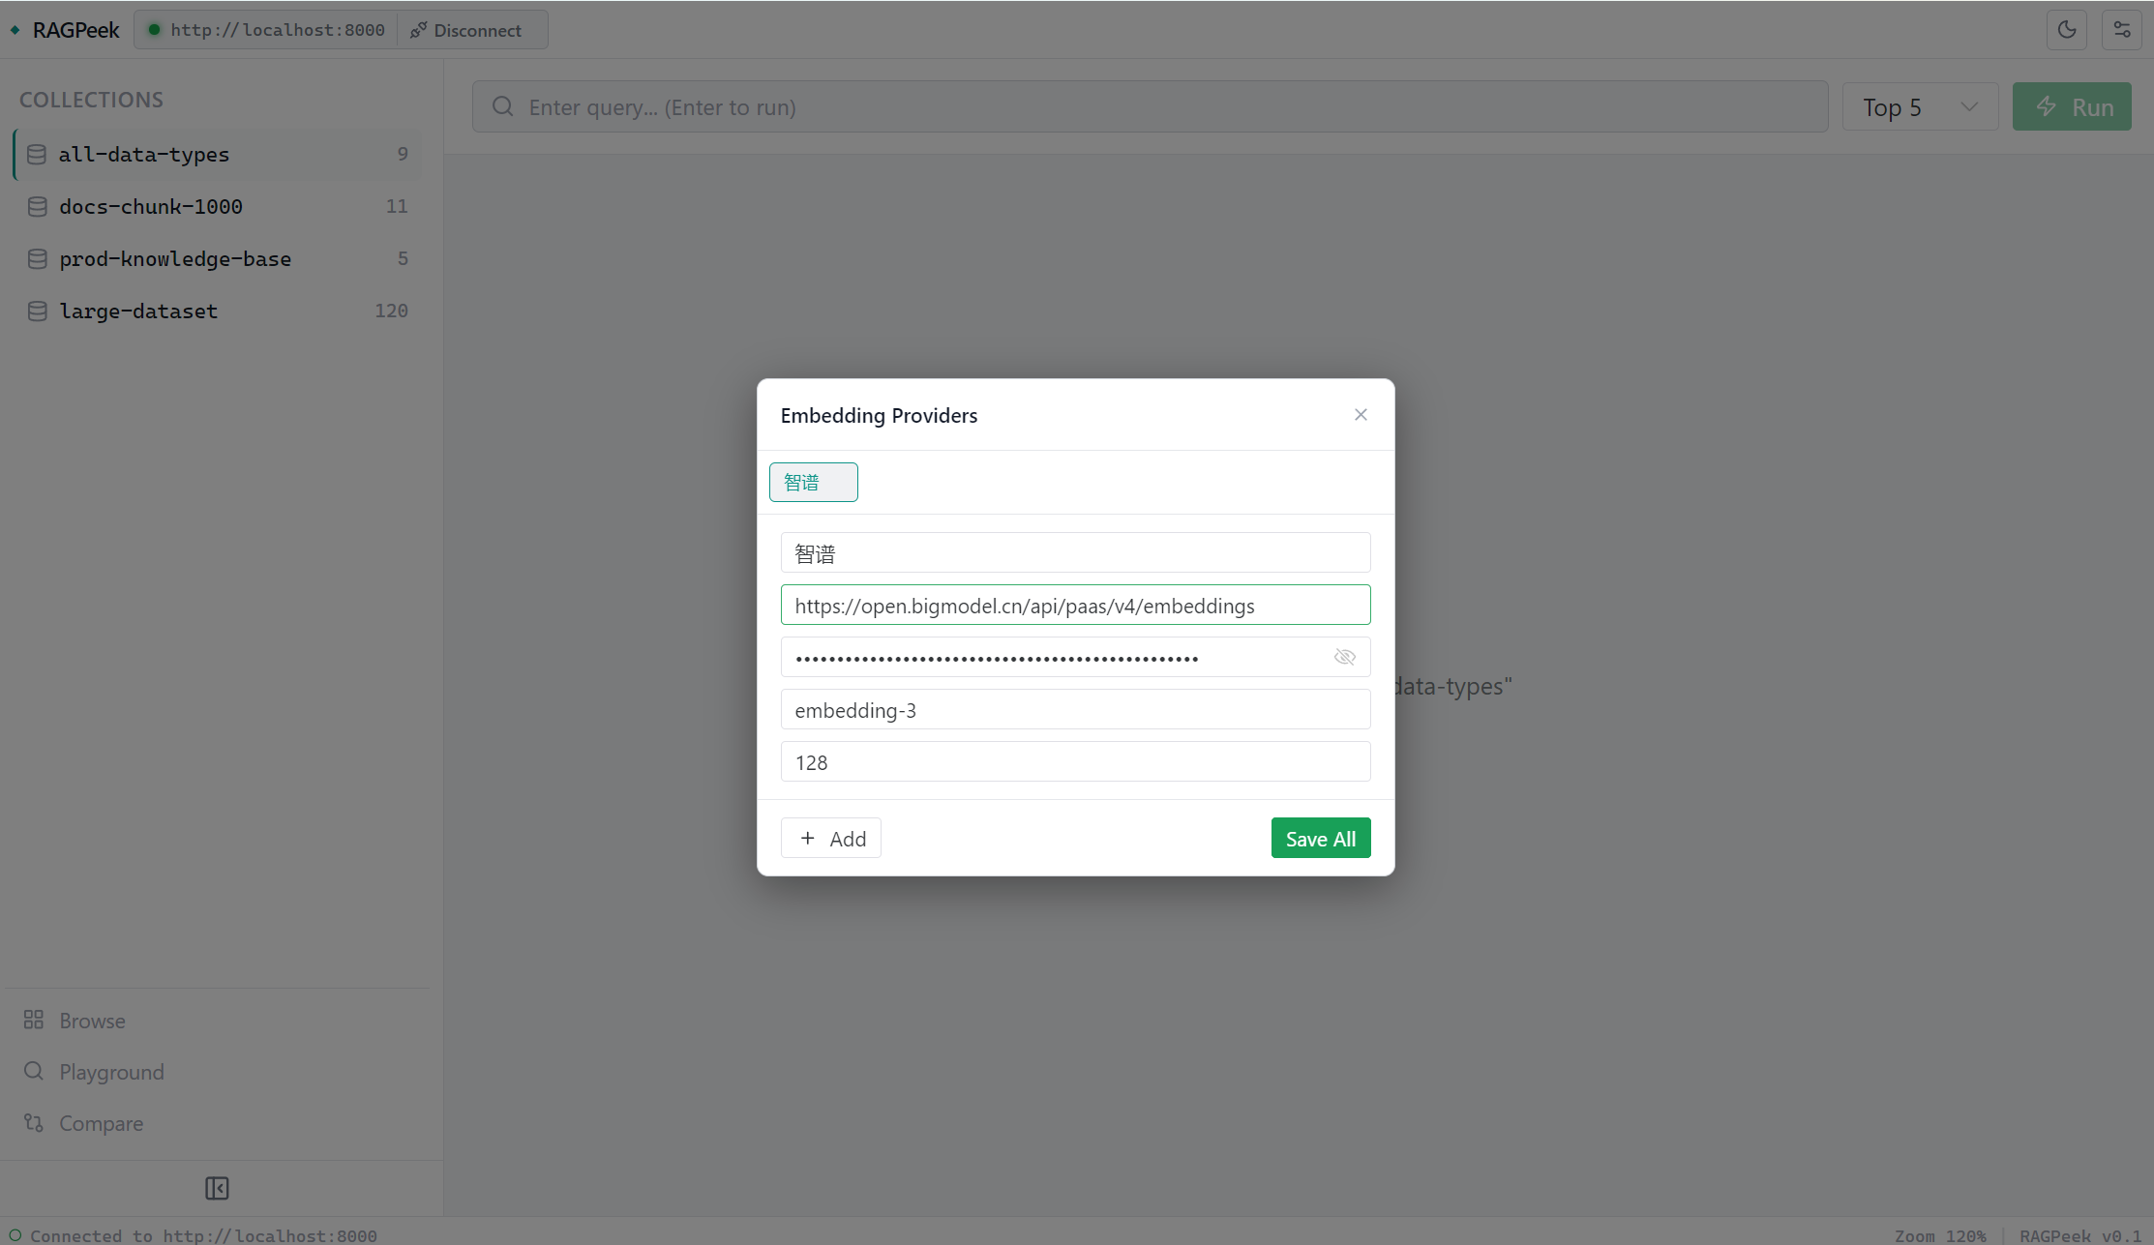Select all-data-types collection
The height and width of the screenshot is (1245, 2154).
coord(218,155)
